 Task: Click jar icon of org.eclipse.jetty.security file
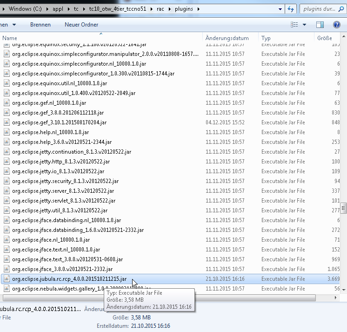(x=7, y=181)
